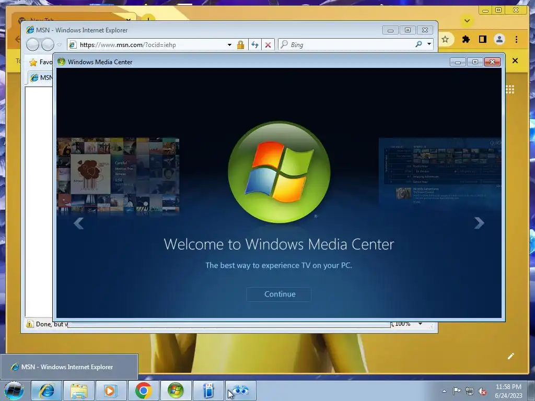Open Action Center flag icon
The width and height of the screenshot is (535, 401).
point(457,391)
